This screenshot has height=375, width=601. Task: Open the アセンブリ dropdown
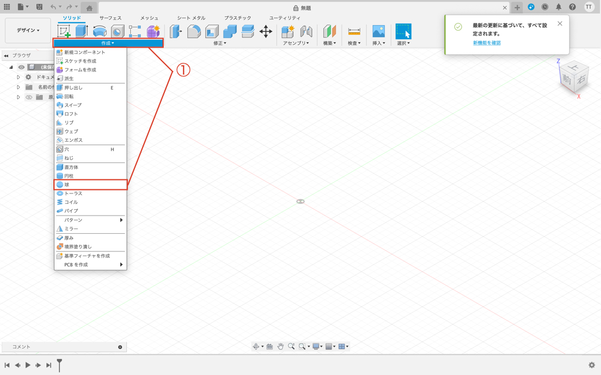tap(296, 43)
